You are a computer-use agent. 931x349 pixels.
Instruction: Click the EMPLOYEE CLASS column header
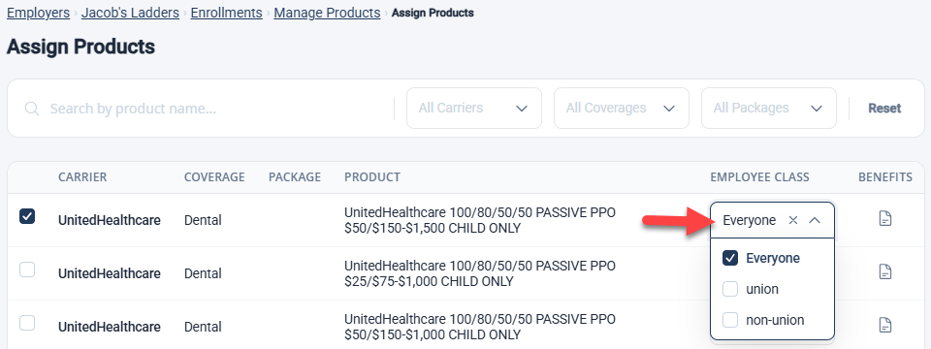tap(759, 176)
